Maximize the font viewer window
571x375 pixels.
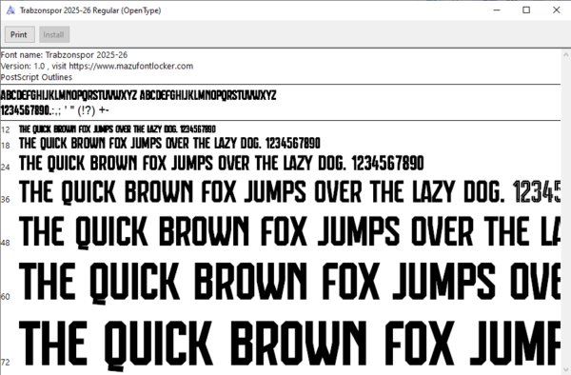pos(526,10)
